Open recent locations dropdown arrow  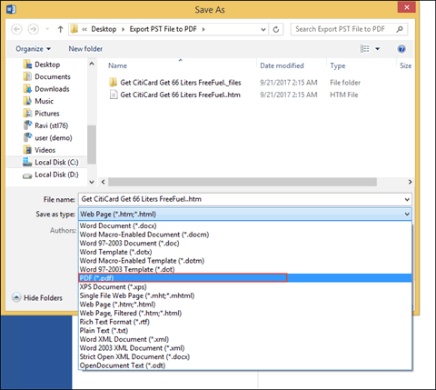click(x=47, y=29)
